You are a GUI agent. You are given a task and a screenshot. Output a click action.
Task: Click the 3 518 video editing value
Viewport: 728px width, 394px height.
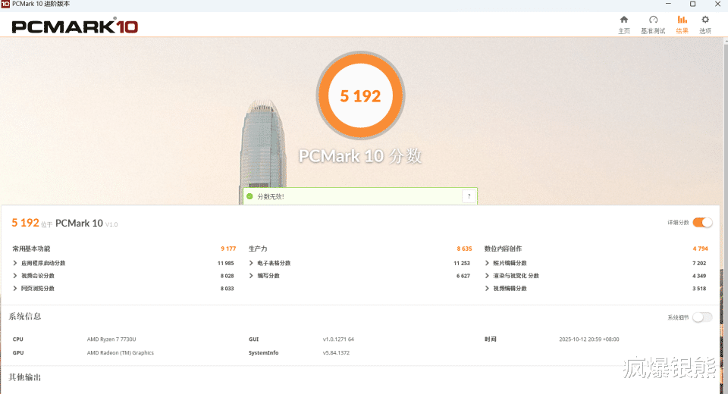click(x=699, y=288)
